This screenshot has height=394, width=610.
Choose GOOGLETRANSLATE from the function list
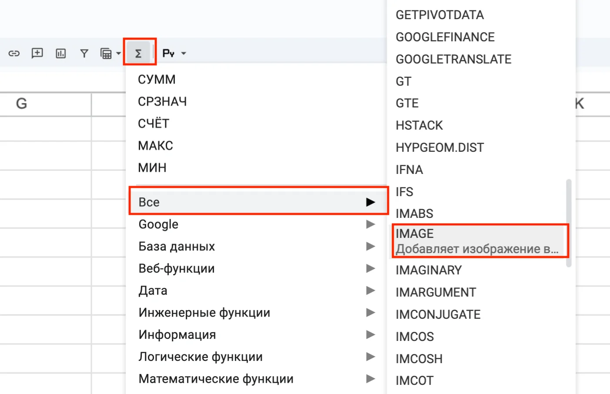point(453,59)
